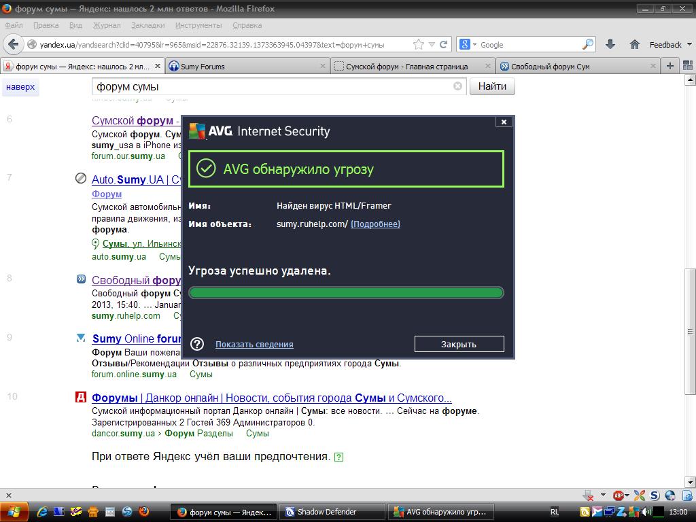Image resolution: width=696 pixels, height=522 pixels.
Task: Open the Firefox downloads arrow
Action: [610, 44]
